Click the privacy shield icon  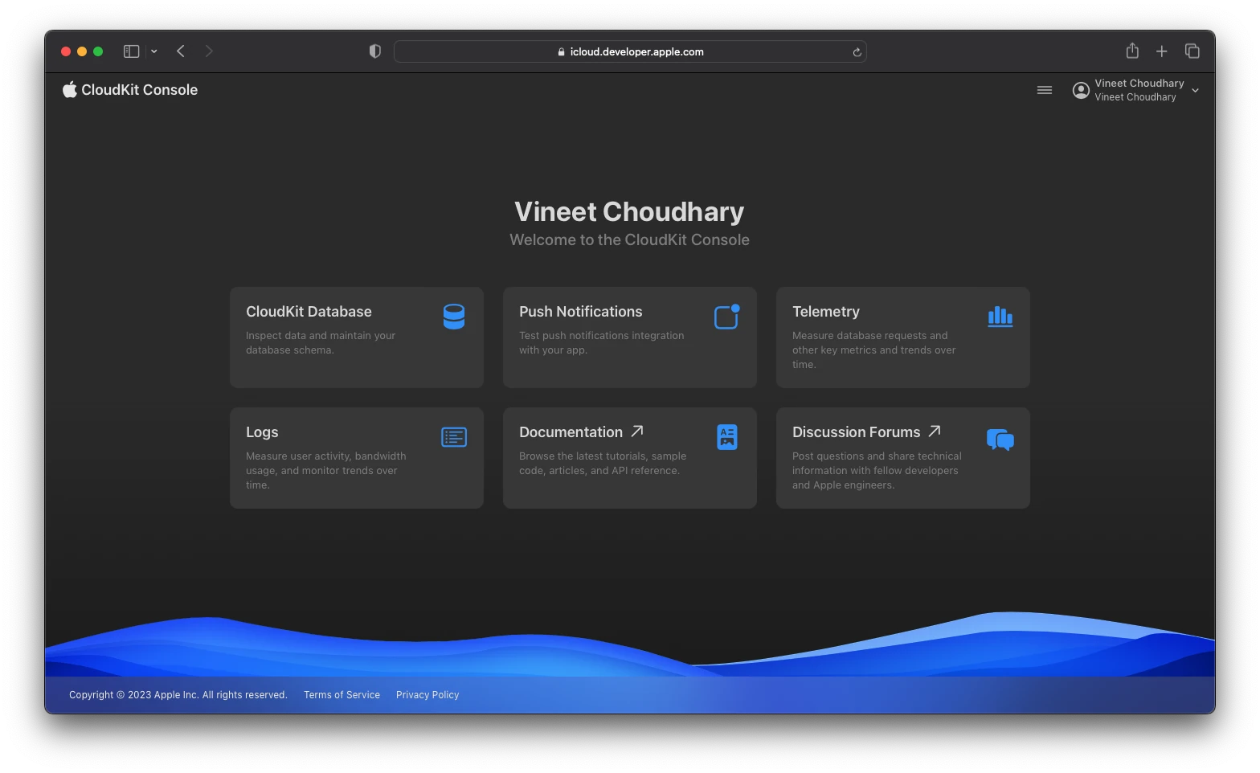click(374, 51)
